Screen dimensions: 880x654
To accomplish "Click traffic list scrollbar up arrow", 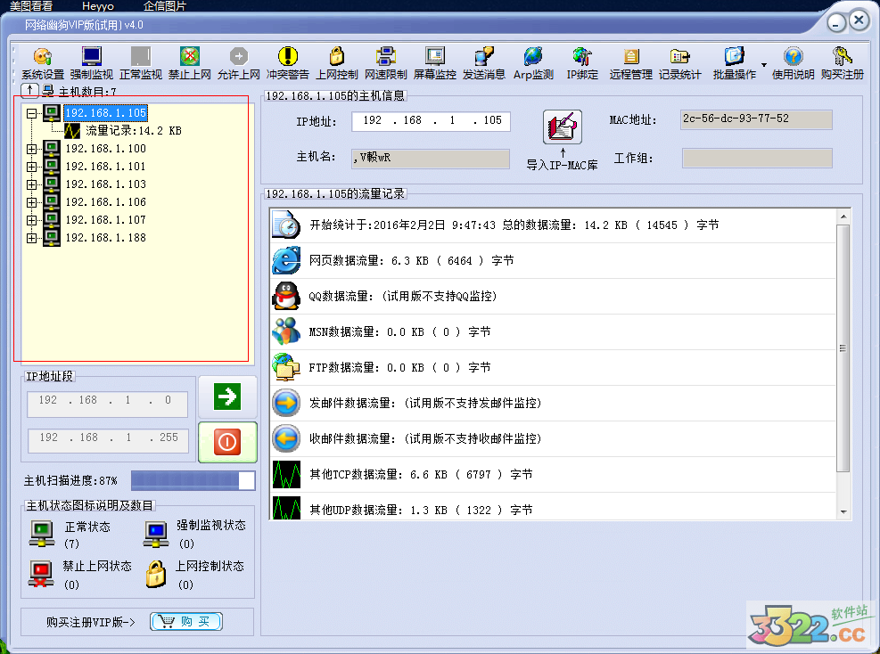I will [x=843, y=217].
